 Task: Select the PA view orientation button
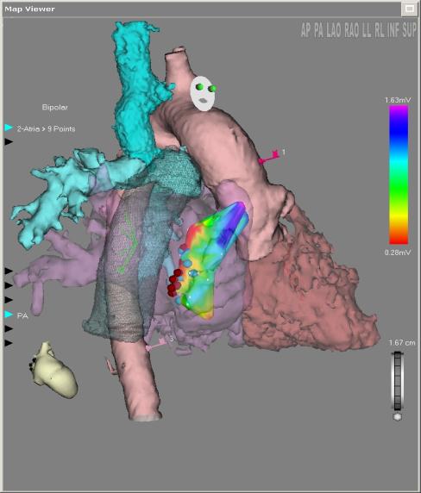(318, 30)
